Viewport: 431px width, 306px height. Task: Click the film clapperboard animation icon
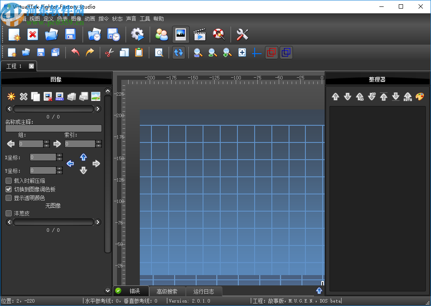200,34
